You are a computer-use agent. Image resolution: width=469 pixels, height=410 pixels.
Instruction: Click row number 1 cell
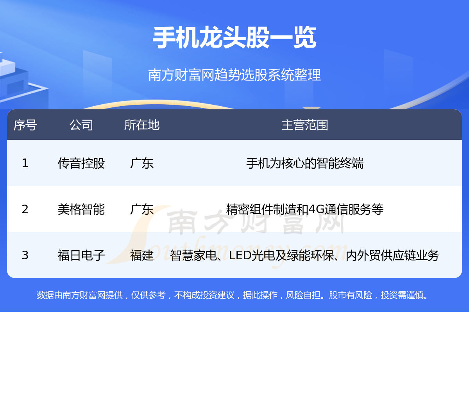tap(25, 163)
